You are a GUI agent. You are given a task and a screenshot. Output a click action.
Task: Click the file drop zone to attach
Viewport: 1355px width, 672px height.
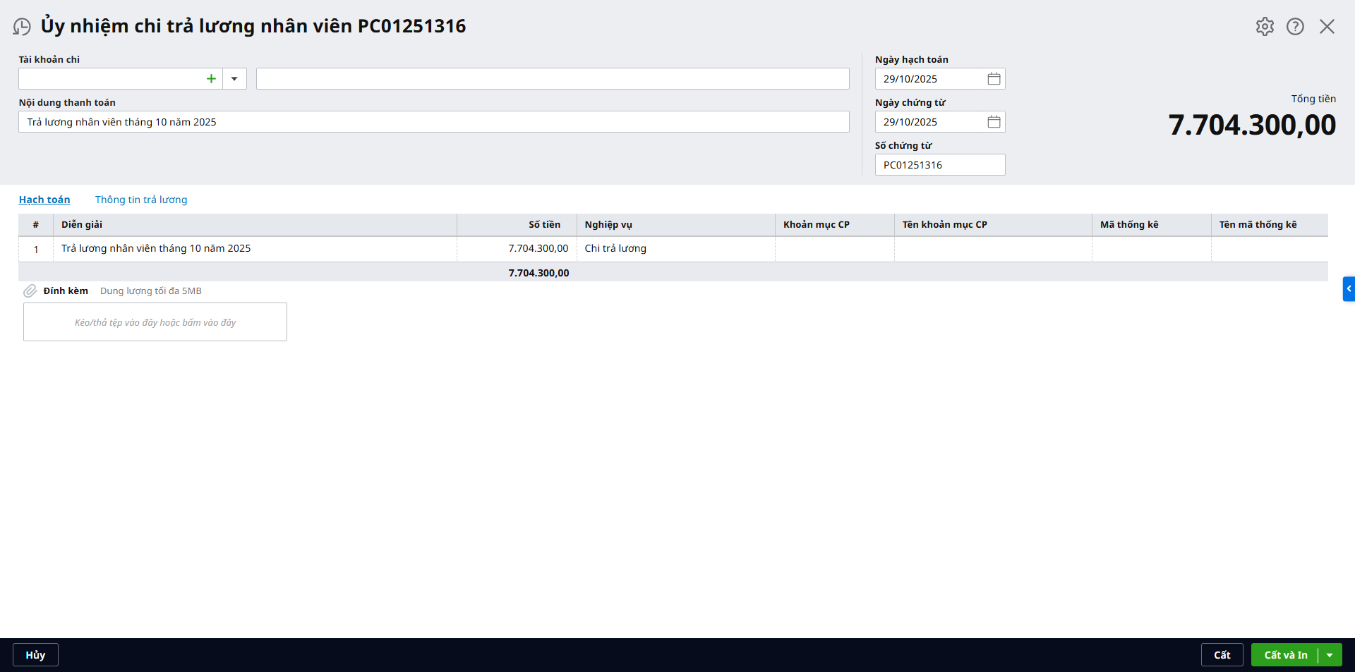coord(155,322)
